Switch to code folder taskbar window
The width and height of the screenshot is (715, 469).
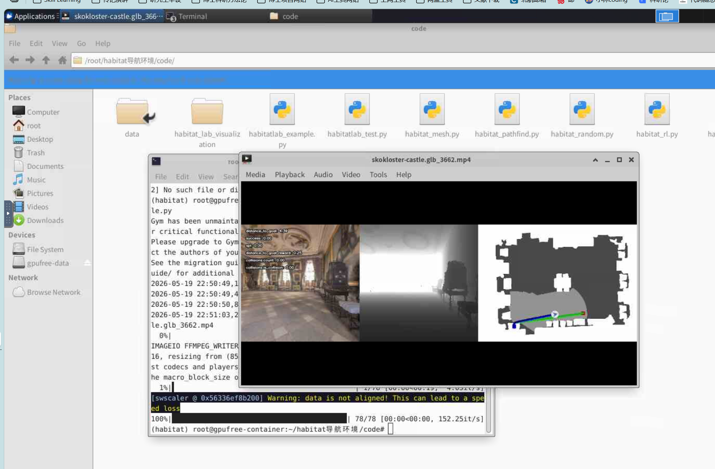coord(320,16)
